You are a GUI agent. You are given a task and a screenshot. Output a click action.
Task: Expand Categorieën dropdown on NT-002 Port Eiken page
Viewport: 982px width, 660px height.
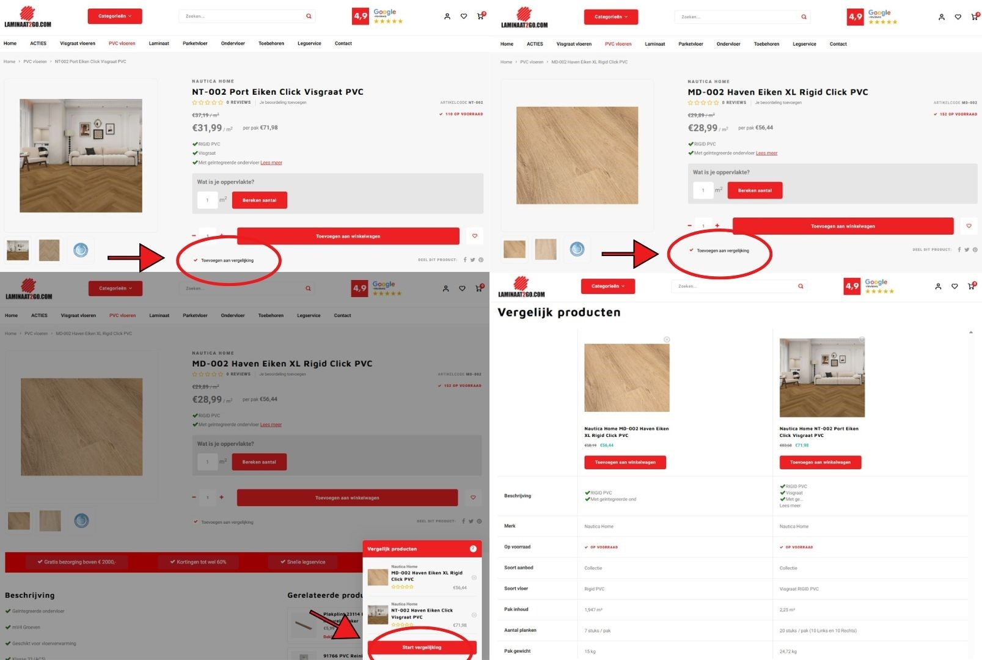[x=115, y=16]
